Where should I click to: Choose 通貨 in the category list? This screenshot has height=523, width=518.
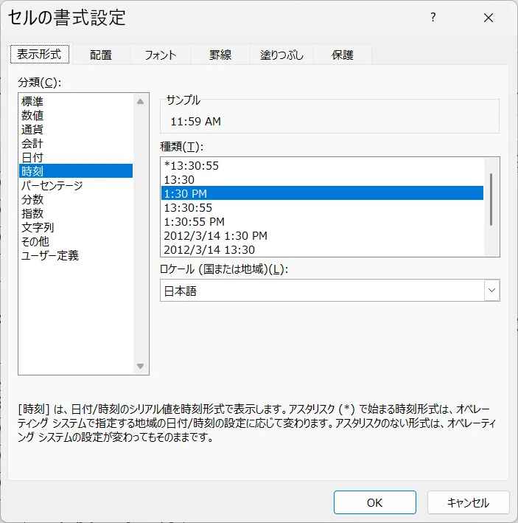pyautogui.click(x=76, y=129)
